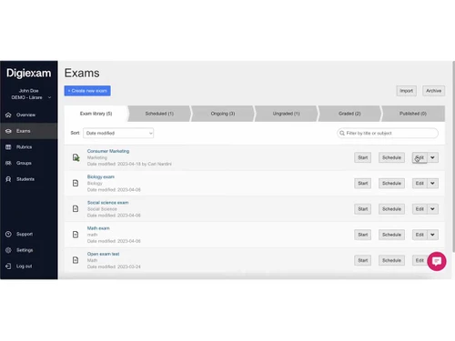455x341 pixels.
Task: Click the Math exam document icon
Action: click(76, 235)
